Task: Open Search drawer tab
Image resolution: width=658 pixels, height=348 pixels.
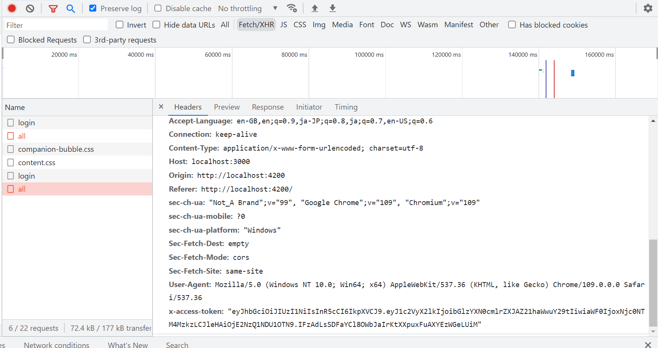Action: point(177,345)
